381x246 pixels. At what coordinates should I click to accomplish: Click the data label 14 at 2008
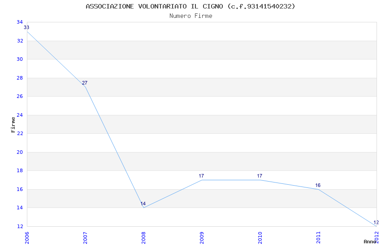click(143, 204)
